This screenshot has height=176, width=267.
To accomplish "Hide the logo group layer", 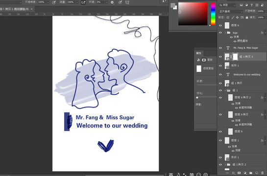I will pyautogui.click(x=220, y=33).
